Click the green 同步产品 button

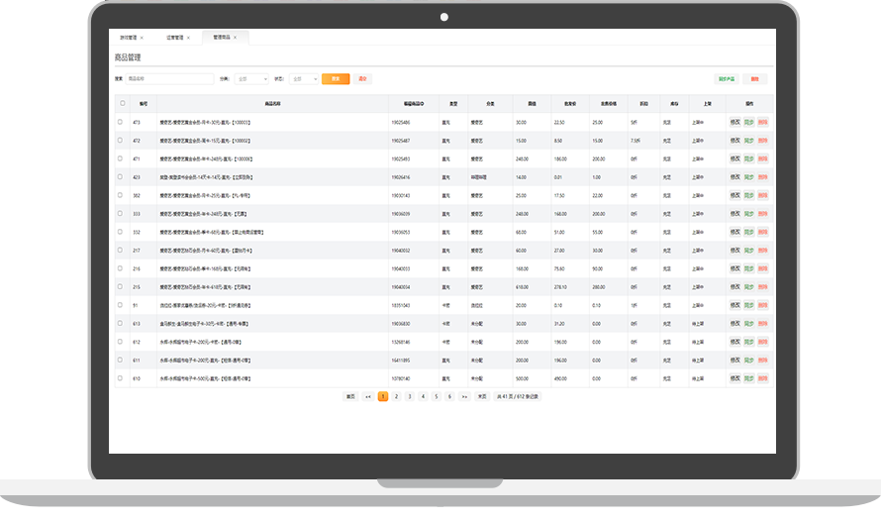(x=726, y=79)
